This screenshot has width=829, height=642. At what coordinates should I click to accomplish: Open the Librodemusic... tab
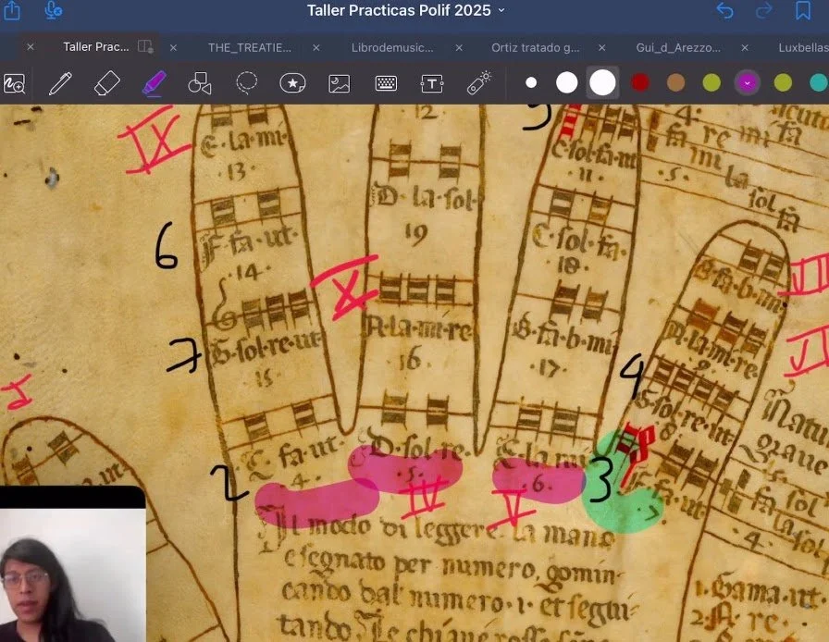point(392,47)
